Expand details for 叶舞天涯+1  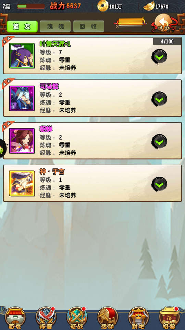coord(159,56)
